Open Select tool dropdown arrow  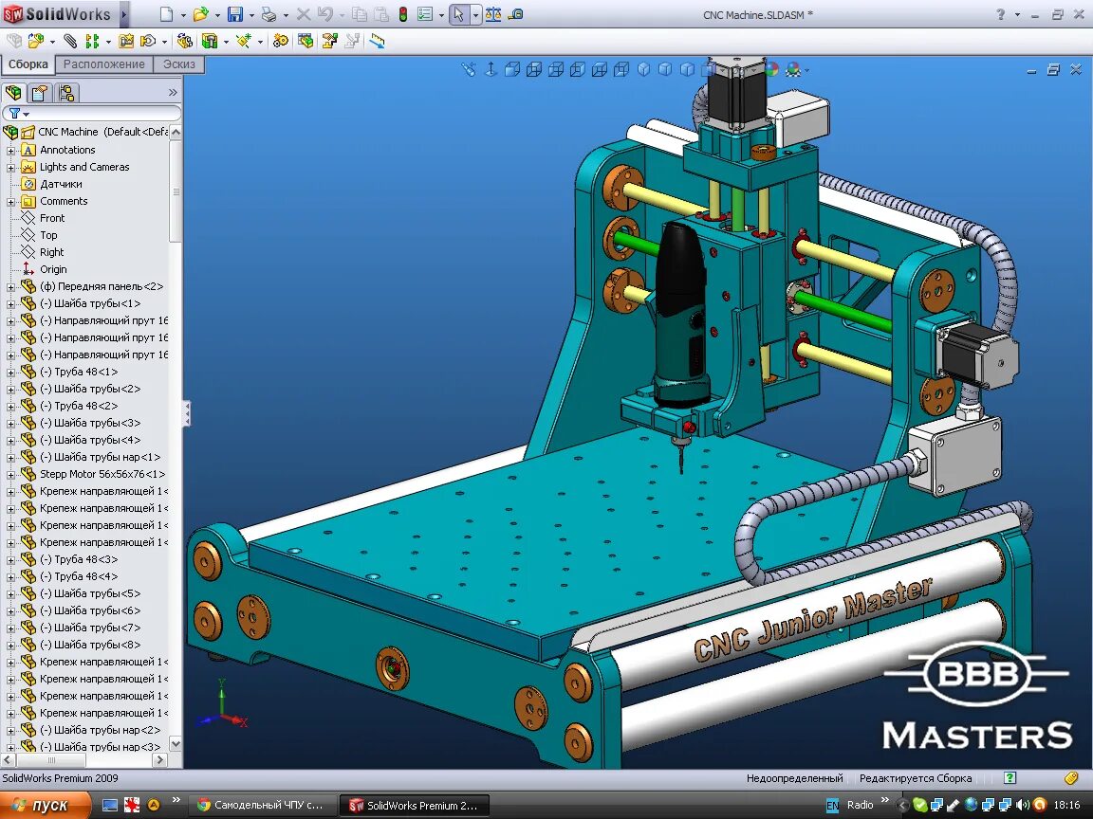475,14
